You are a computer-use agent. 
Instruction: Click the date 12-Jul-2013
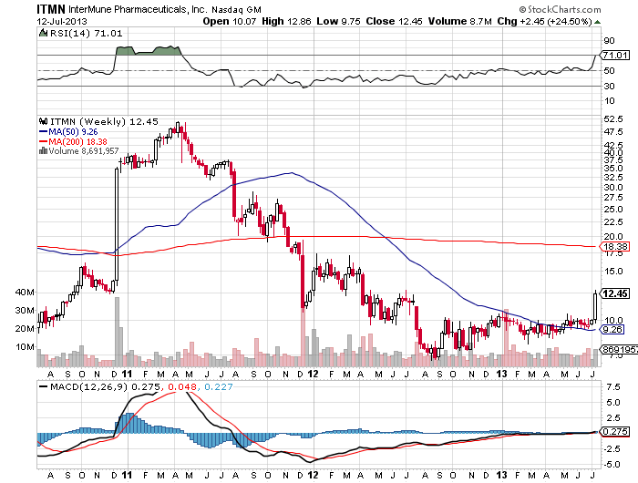[62, 22]
